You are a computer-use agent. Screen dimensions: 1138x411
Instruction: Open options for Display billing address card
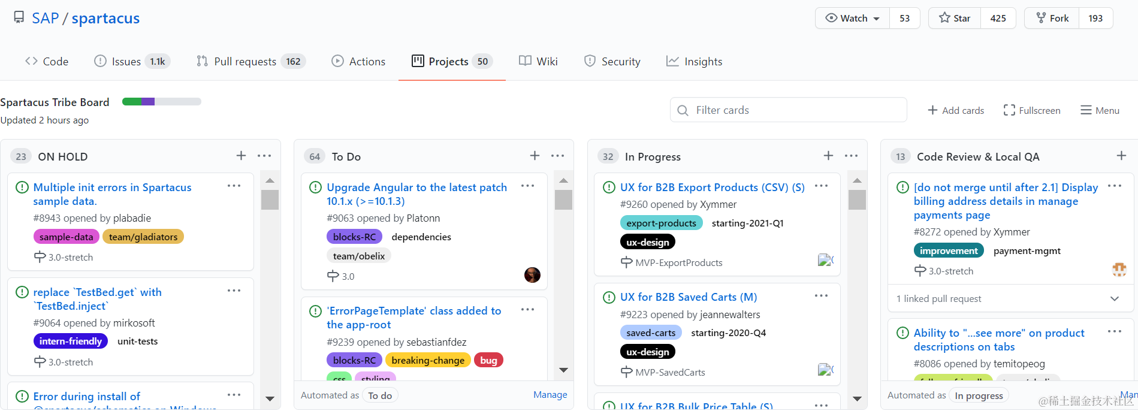coord(1115,186)
